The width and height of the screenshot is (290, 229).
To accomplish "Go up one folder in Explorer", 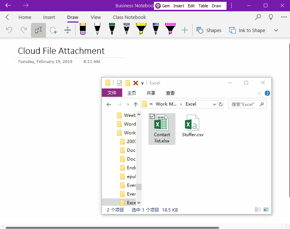I will click(x=136, y=104).
